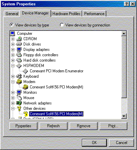Image resolution: width=137 pixels, height=150 pixels.
Task: Click the Network adapters card icon
Action: click(19, 103)
